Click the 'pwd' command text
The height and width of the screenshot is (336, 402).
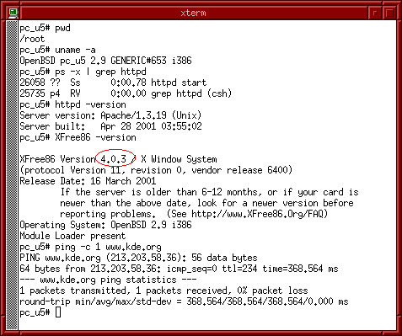[x=62, y=28]
